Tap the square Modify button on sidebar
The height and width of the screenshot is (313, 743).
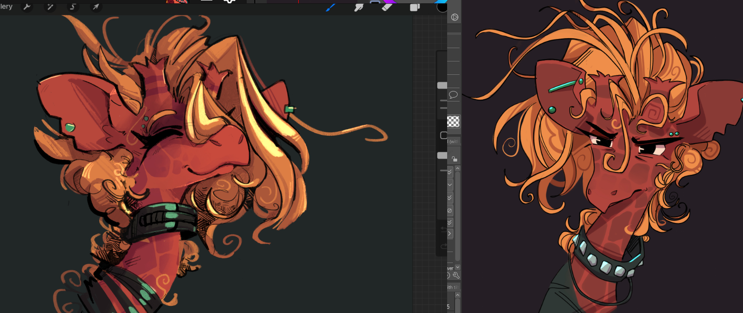point(443,135)
